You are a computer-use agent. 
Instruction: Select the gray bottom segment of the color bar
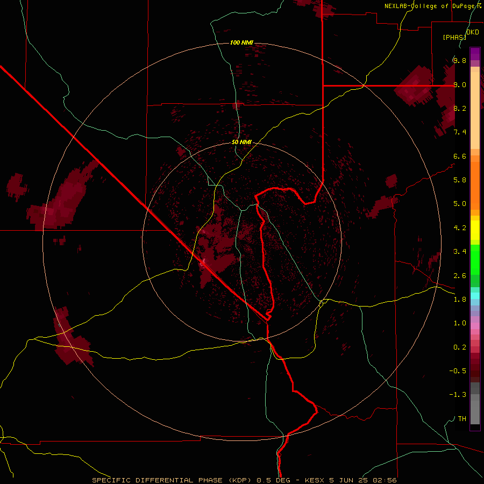pos(475,404)
